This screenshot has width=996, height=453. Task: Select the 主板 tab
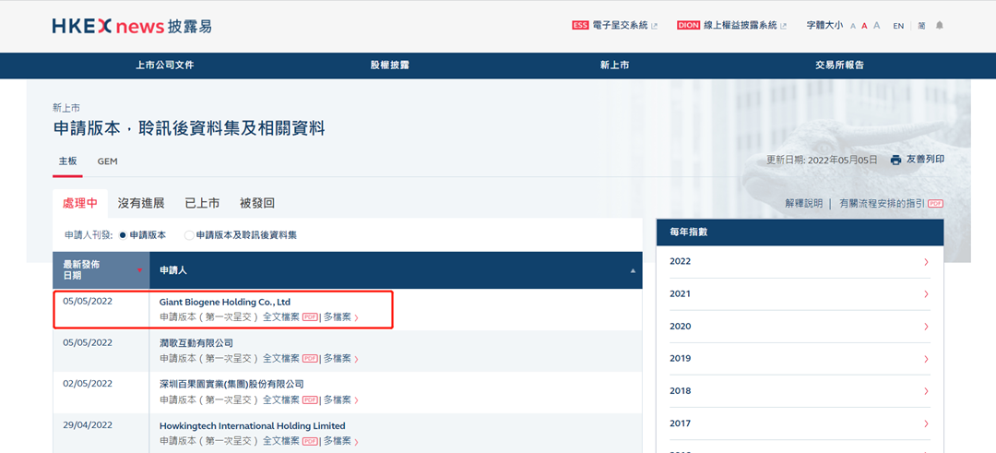[x=67, y=161]
